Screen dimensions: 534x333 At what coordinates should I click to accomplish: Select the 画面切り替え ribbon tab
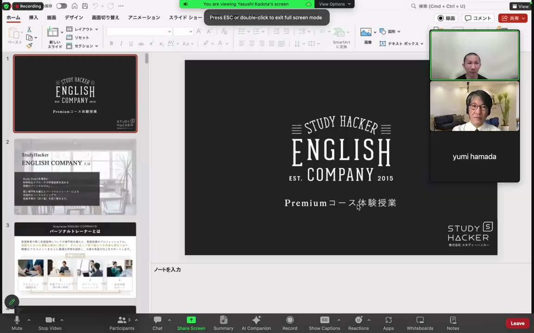[x=106, y=18]
